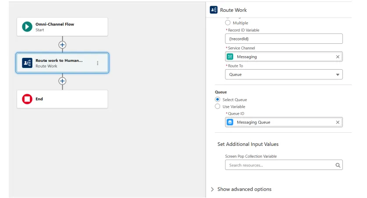
Task: Click the Messaging service channel icon
Action: [230, 57]
